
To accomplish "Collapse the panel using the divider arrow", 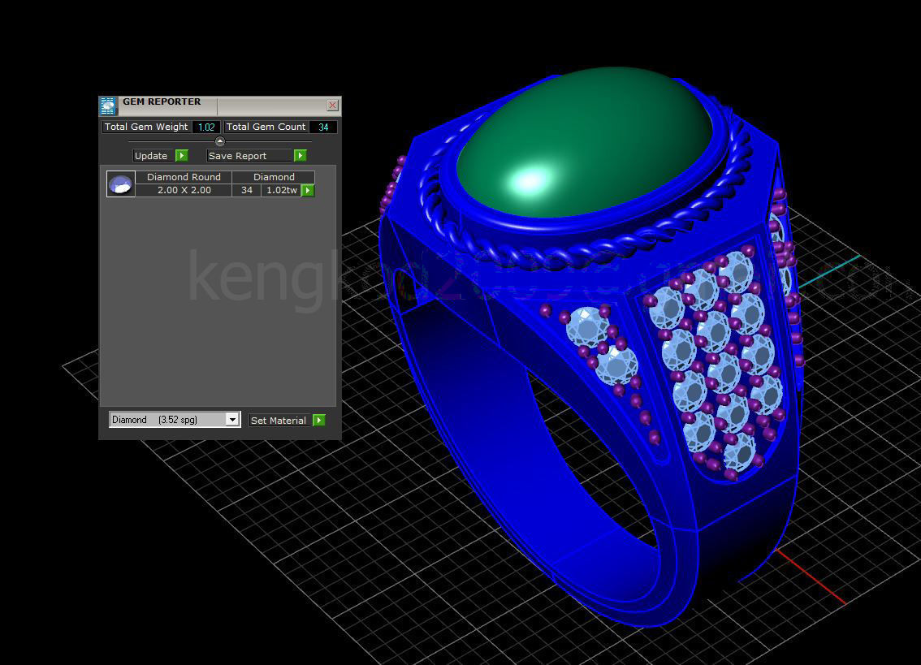I will point(219,141).
